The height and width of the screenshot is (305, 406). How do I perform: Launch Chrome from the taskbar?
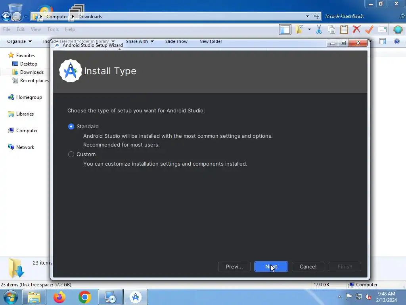[x=84, y=297]
